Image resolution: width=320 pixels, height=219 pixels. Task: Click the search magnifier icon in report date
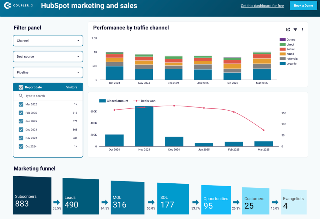pyautogui.click(x=21, y=96)
